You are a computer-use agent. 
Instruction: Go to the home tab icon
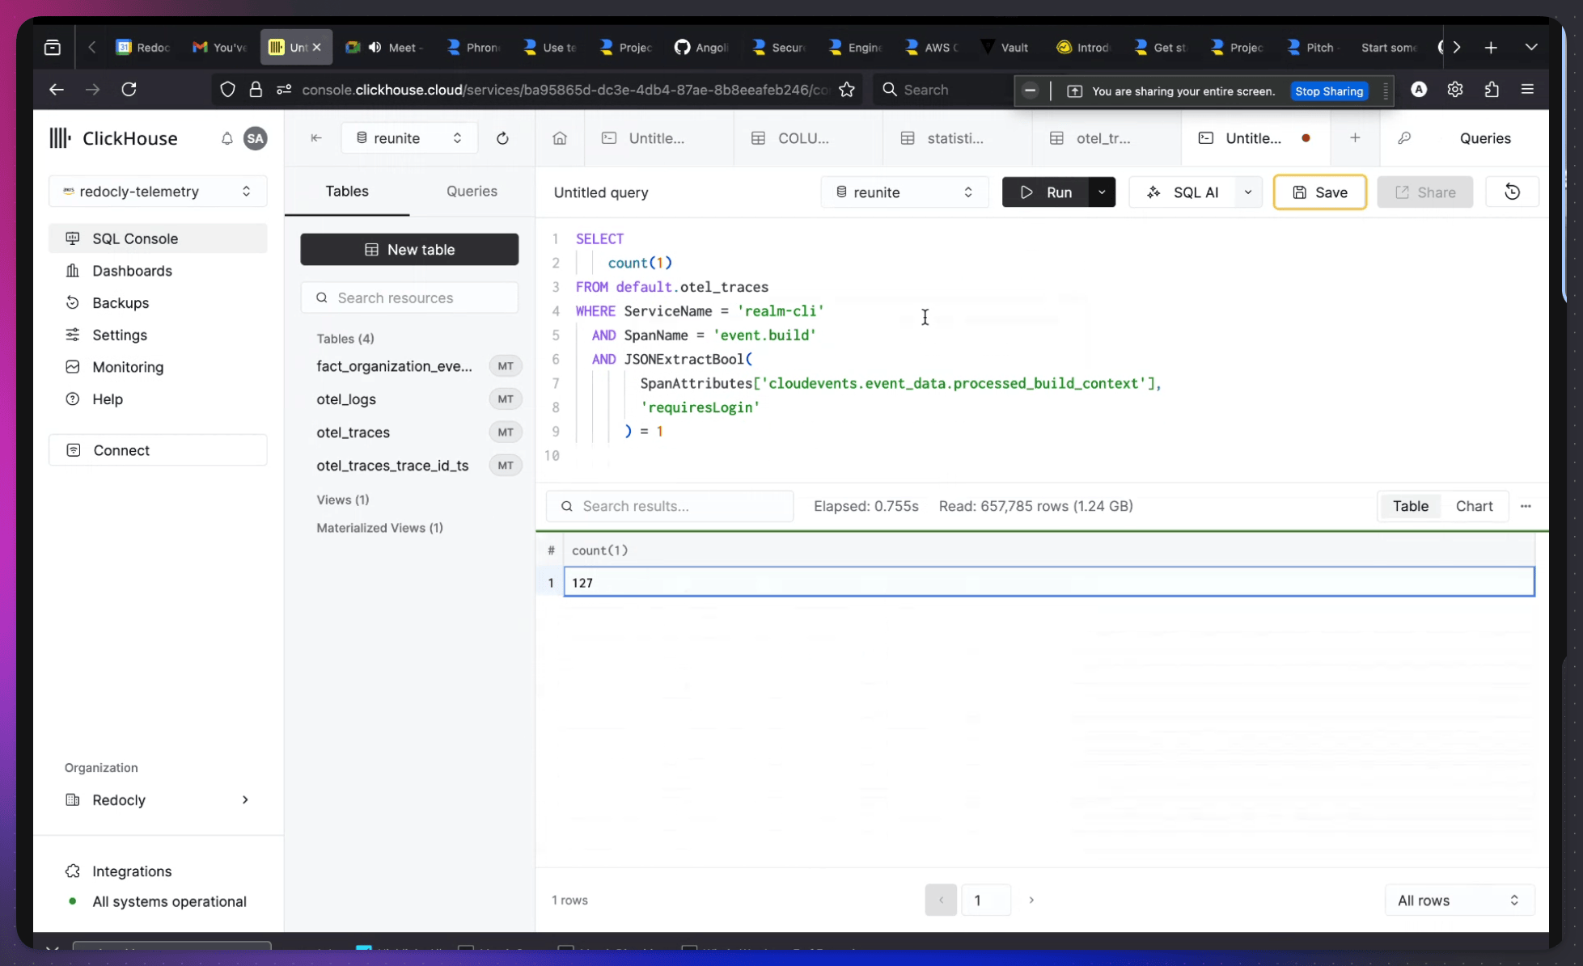pos(560,138)
